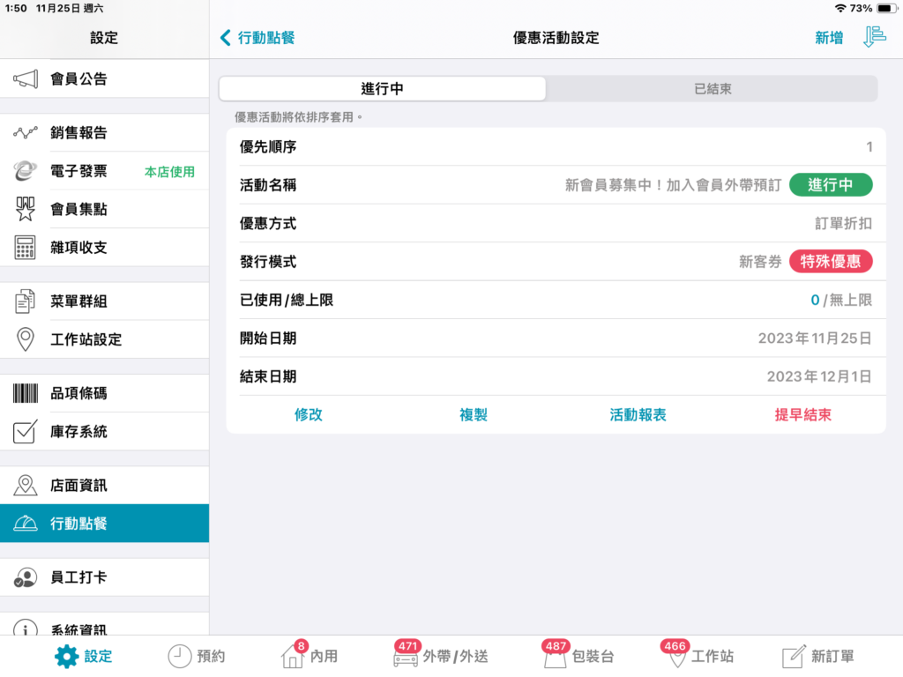Click the e-invoice logo icon beside 電子發票
This screenshot has height=677, width=903.
pos(26,171)
